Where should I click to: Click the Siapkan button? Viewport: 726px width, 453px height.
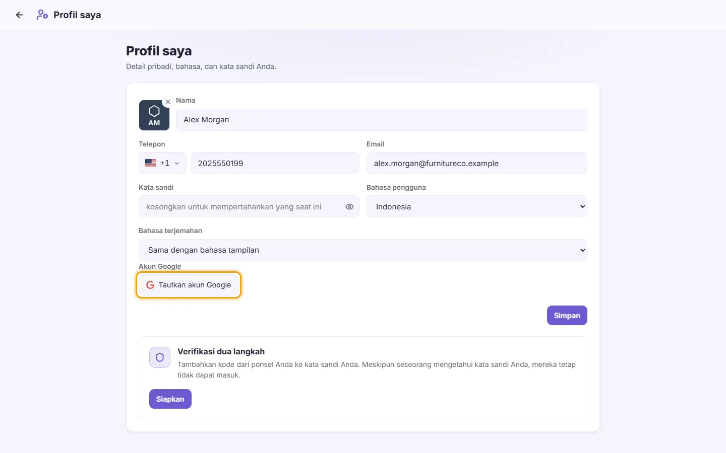tap(170, 399)
